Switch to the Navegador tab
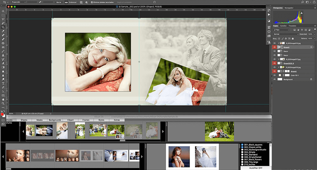The height and width of the screenshot is (170, 317). coord(289,8)
